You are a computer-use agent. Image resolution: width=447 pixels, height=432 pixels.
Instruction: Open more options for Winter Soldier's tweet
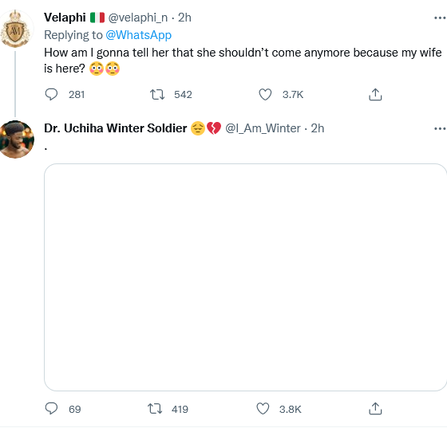coord(440,128)
